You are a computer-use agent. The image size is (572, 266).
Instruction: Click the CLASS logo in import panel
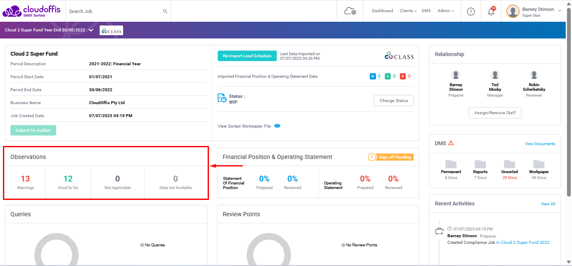[399, 56]
